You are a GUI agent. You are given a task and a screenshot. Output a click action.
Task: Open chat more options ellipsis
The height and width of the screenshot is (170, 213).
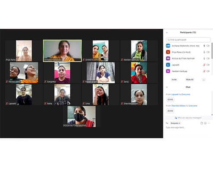[209, 123]
